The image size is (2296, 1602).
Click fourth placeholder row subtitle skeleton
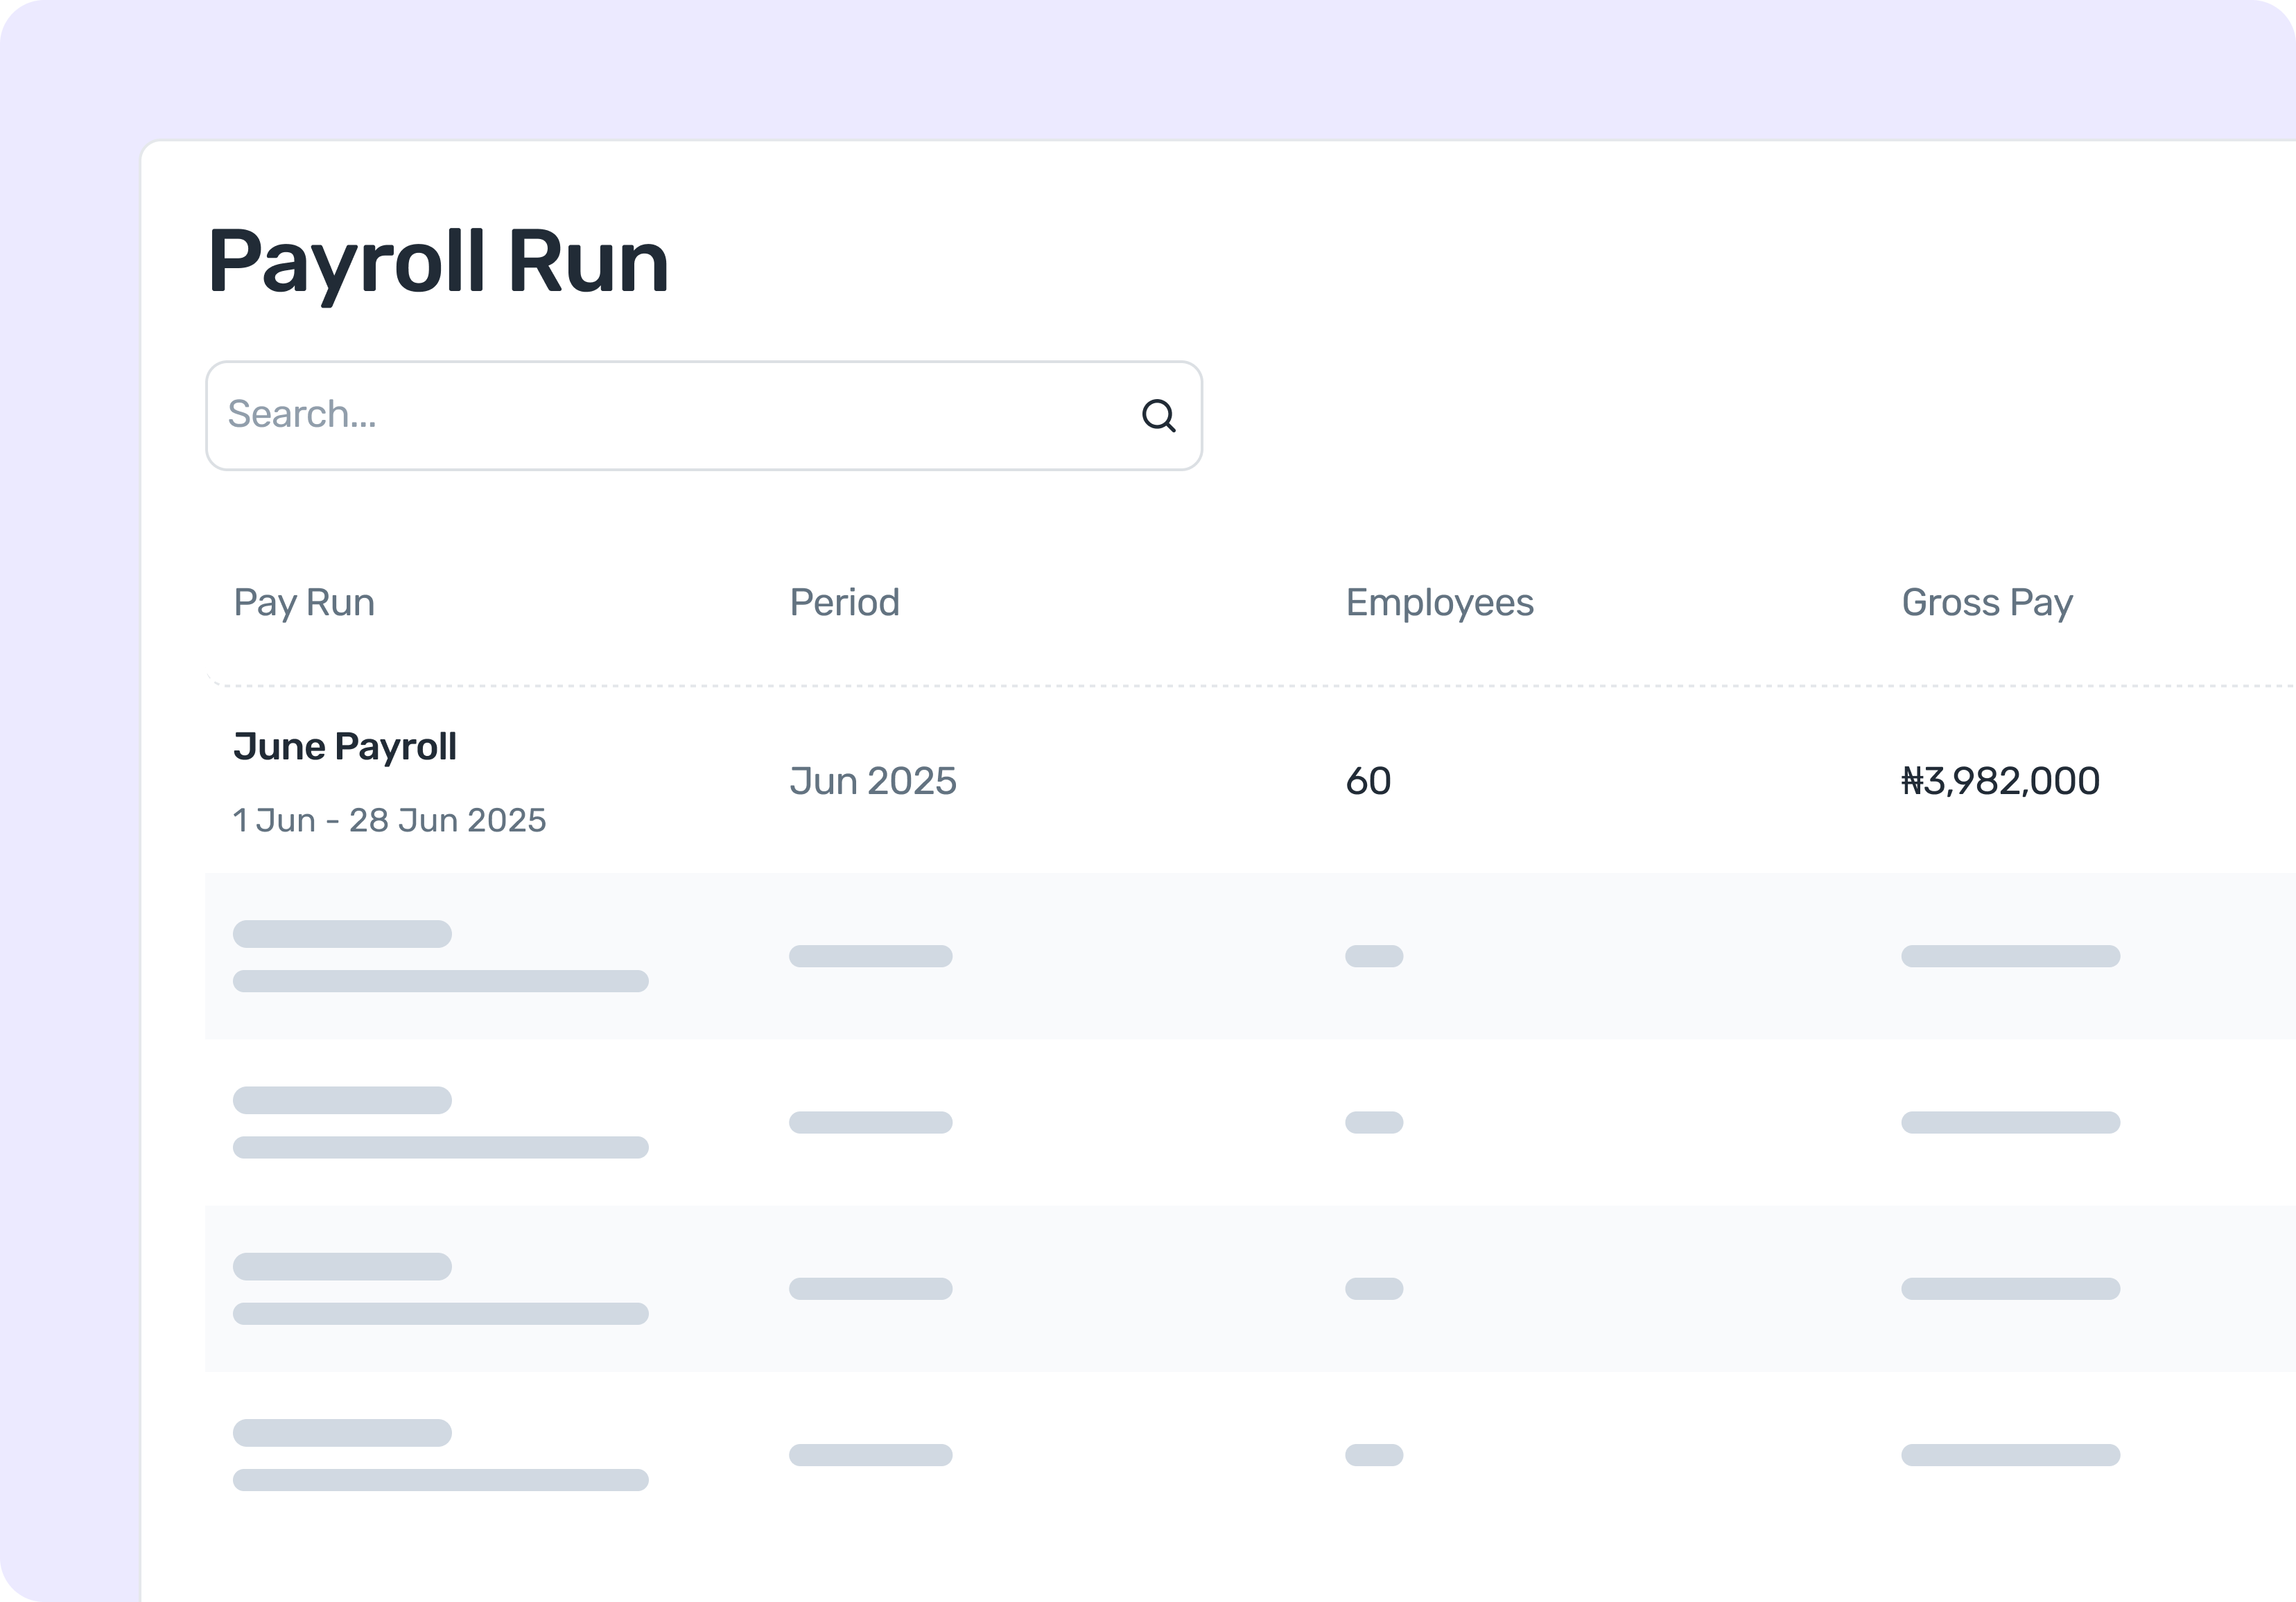[440, 1480]
